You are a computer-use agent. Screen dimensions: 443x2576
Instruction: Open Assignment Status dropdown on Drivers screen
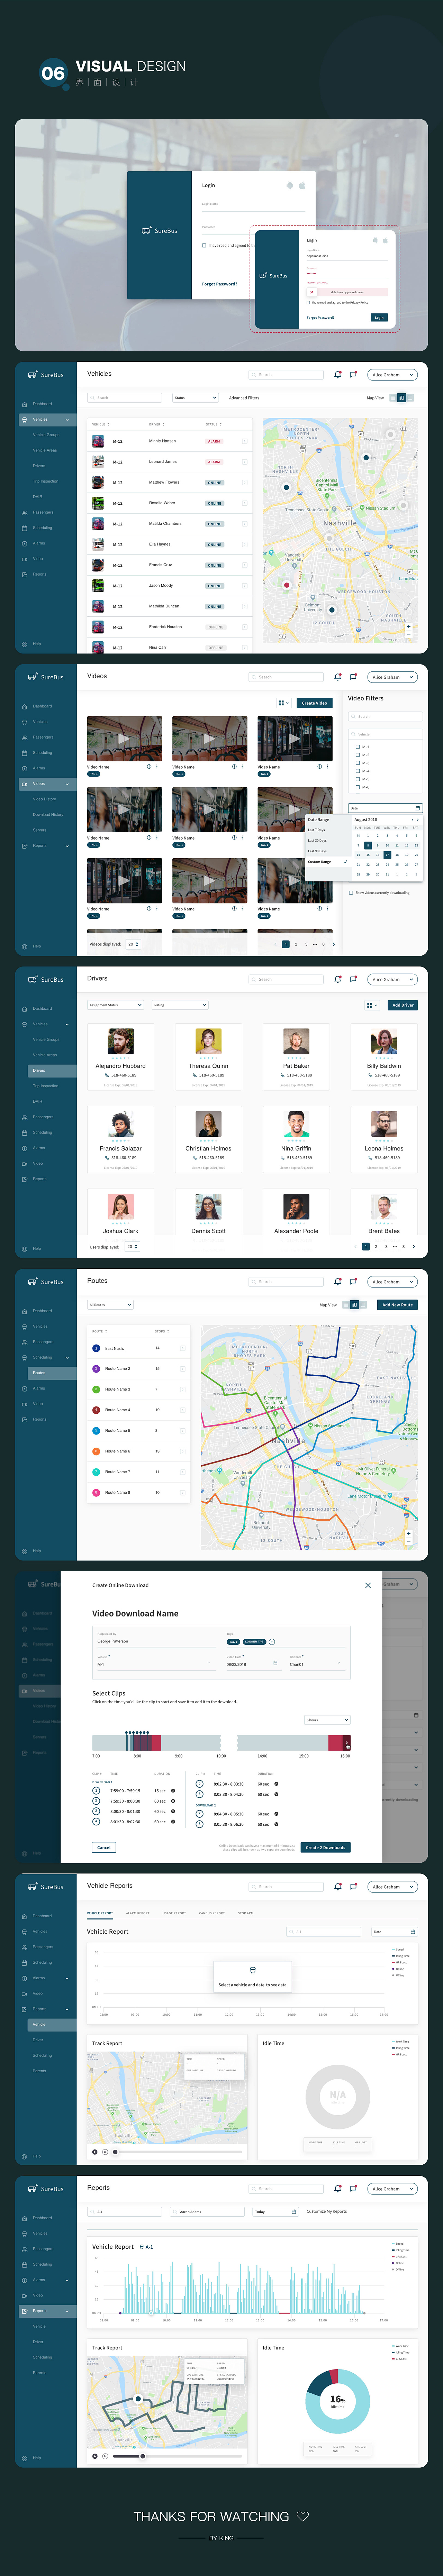point(115,1005)
